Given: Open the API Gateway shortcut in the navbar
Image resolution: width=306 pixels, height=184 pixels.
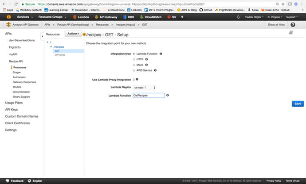Looking at the screenshot, I should (106, 17).
